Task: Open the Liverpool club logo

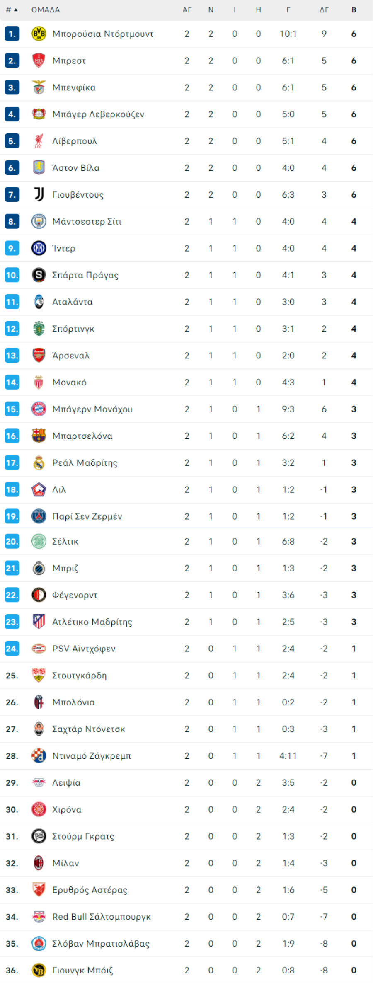Action: pyautogui.click(x=39, y=141)
